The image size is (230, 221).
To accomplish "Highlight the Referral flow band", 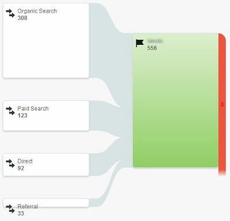I will pyautogui.click(x=111, y=183).
